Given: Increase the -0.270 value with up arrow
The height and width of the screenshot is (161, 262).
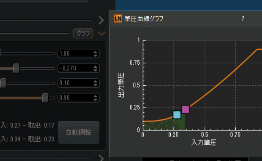Looking at the screenshot, I should click(96, 66).
